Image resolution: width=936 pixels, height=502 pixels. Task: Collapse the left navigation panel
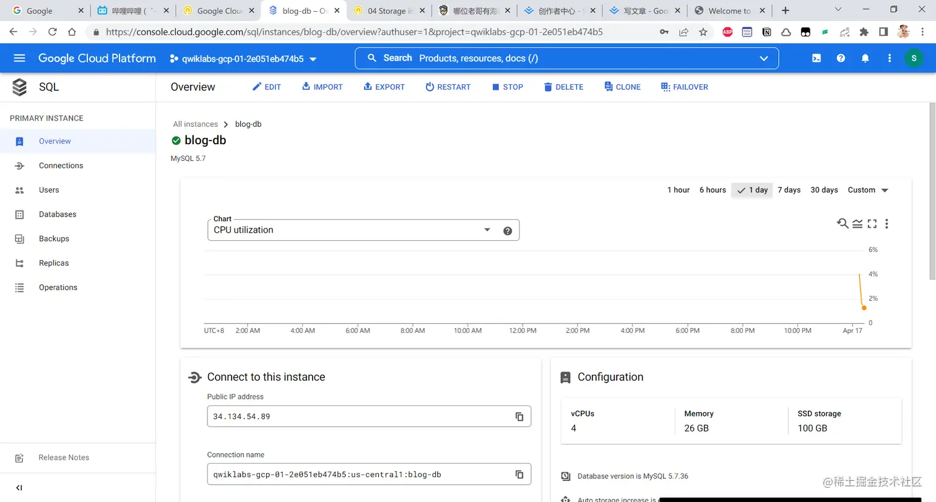click(19, 488)
